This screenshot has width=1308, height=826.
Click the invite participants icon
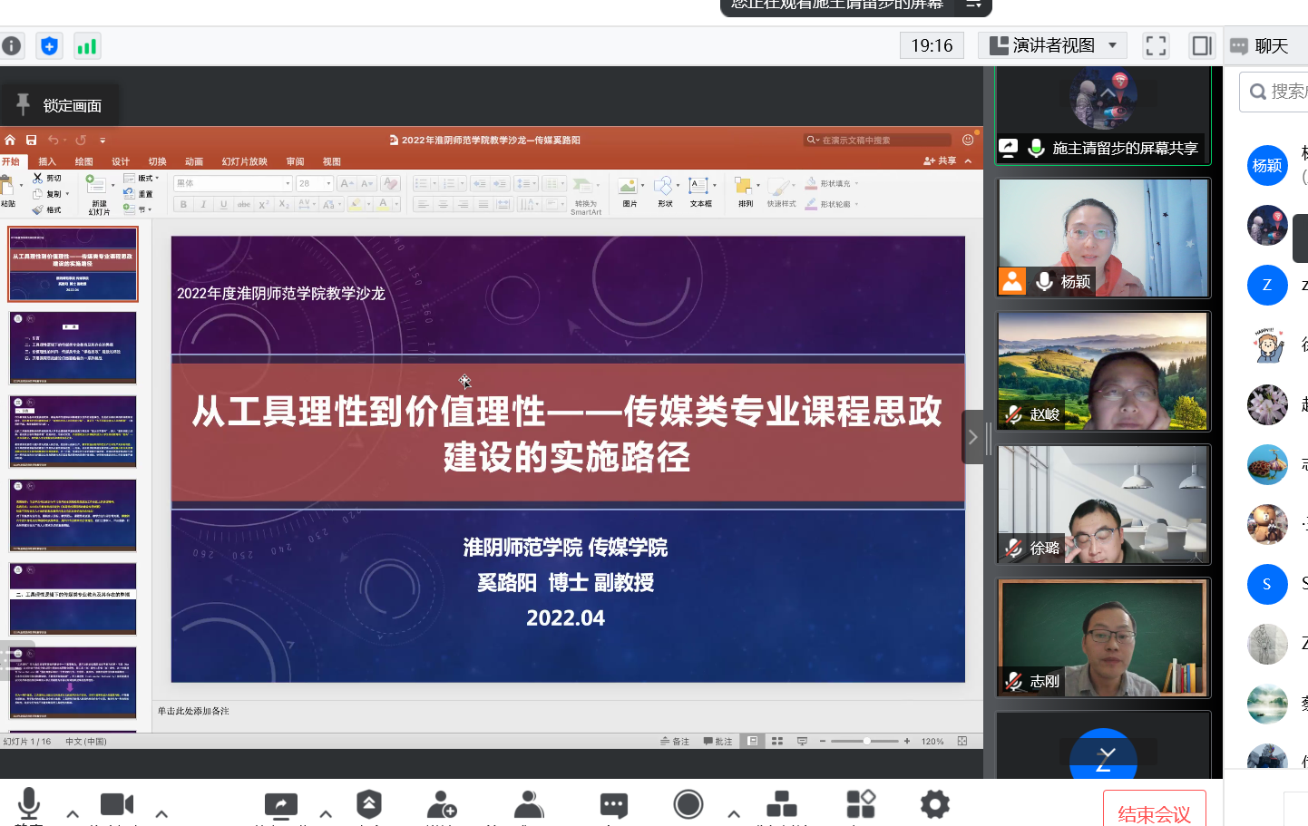click(x=442, y=804)
